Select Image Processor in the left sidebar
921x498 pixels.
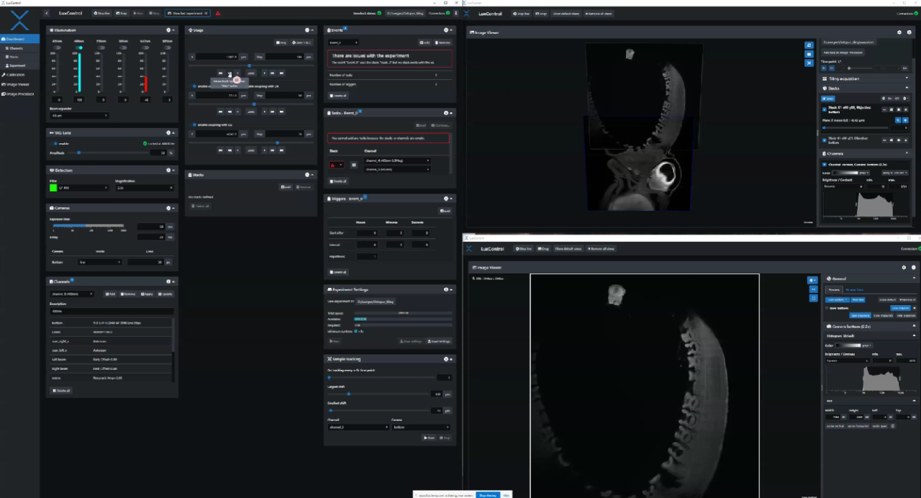coord(20,94)
